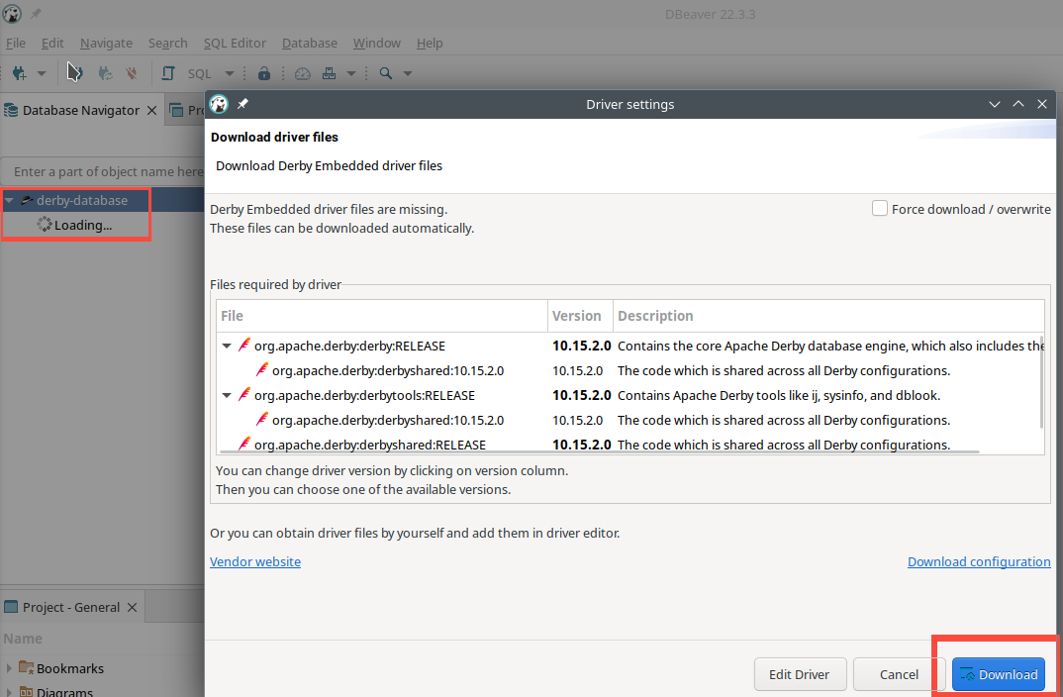
Task: Collapse org.apache.derby:derby:RELEASE row
Action: (x=227, y=346)
